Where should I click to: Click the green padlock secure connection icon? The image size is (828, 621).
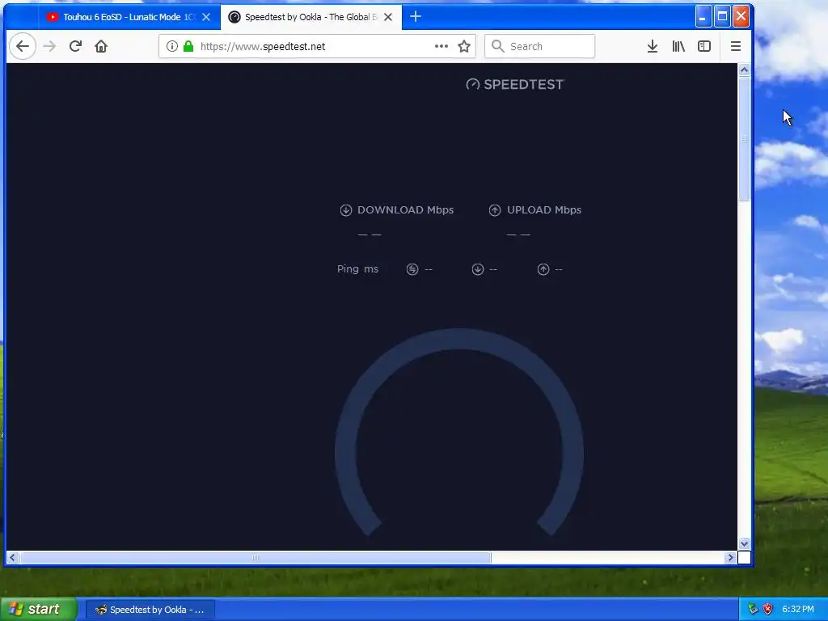click(188, 46)
